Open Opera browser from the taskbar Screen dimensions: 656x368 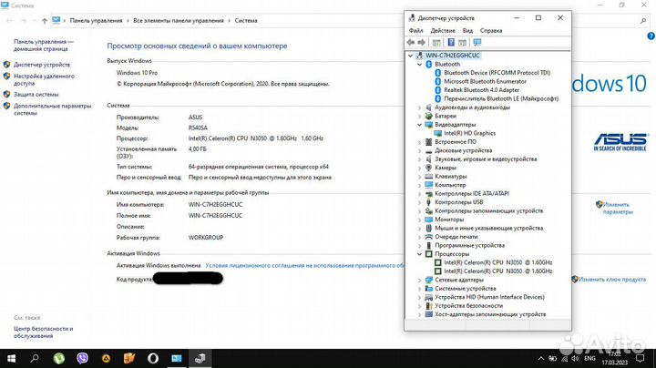coord(153,358)
